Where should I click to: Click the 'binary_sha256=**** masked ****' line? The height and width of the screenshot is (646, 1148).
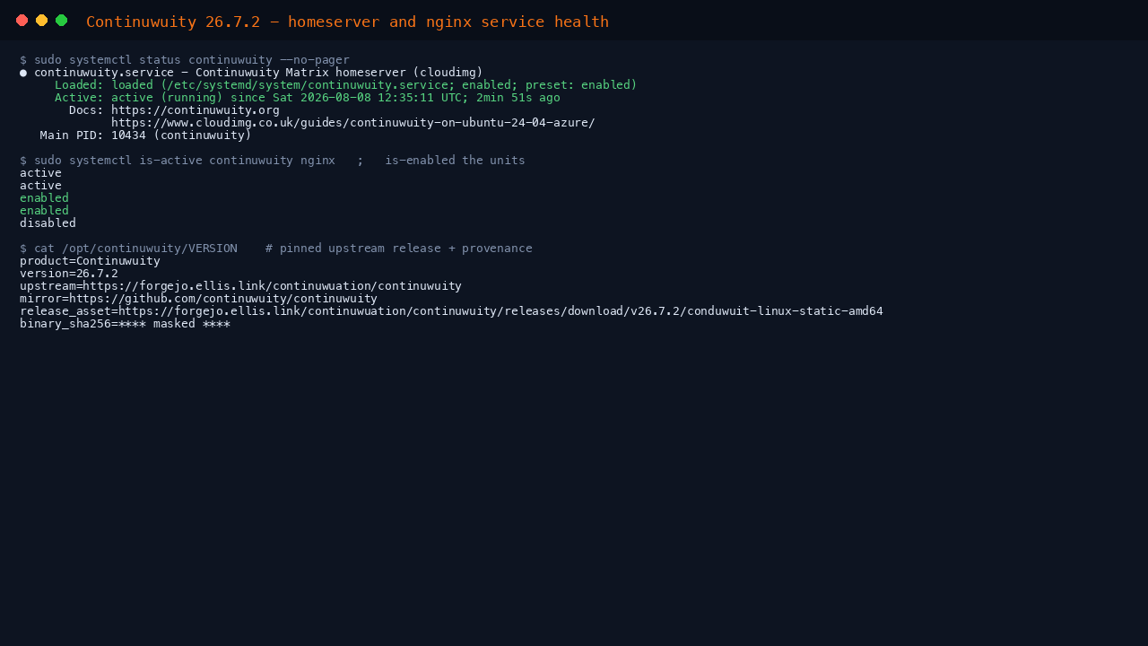click(125, 324)
